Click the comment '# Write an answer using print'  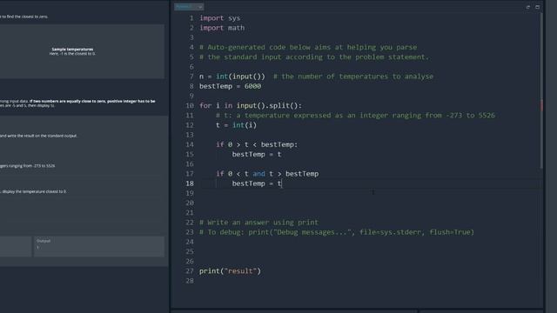pos(258,223)
